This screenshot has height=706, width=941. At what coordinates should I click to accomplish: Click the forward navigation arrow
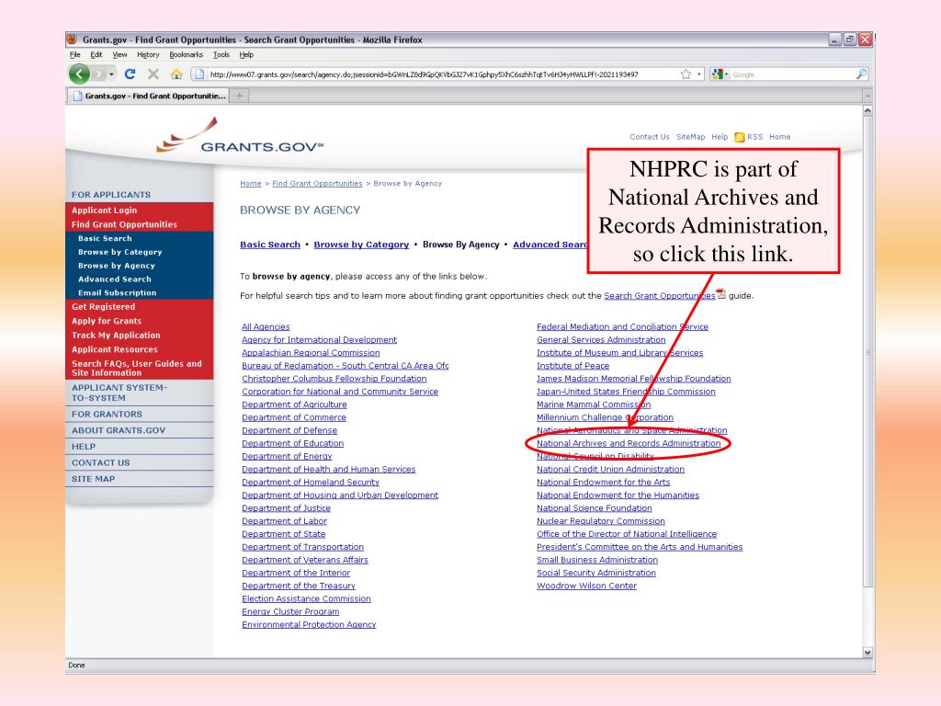[x=99, y=74]
